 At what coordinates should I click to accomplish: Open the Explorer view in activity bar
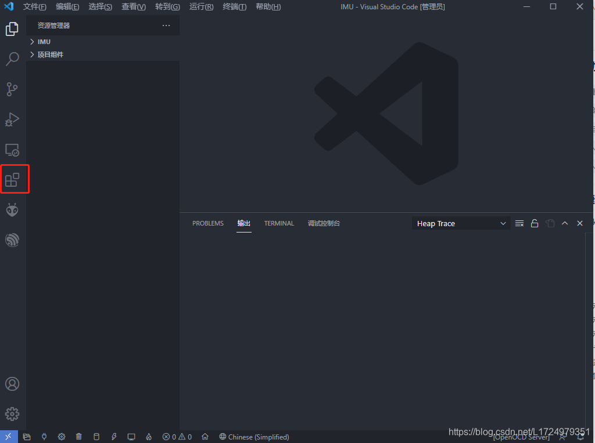click(12, 29)
